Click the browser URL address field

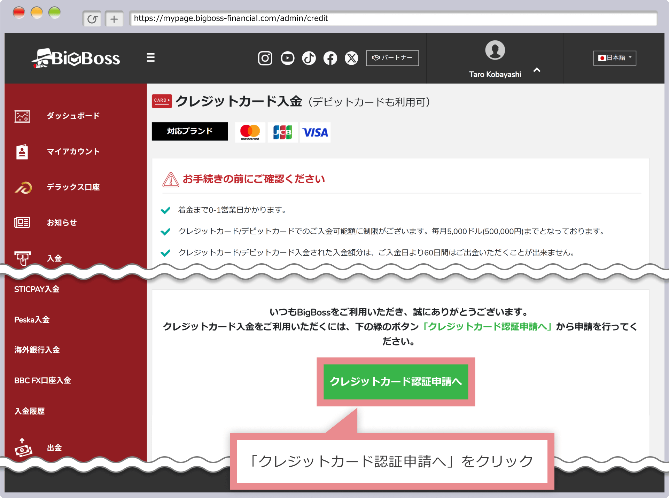pos(393,18)
